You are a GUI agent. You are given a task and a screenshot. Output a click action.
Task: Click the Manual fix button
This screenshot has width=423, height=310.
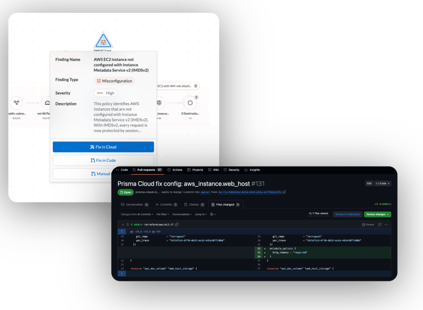pyautogui.click(x=82, y=174)
